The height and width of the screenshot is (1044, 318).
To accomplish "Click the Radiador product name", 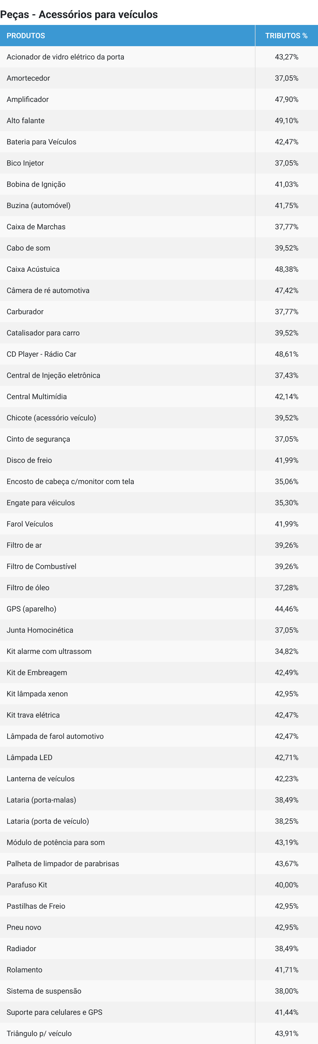I will point(21,948).
